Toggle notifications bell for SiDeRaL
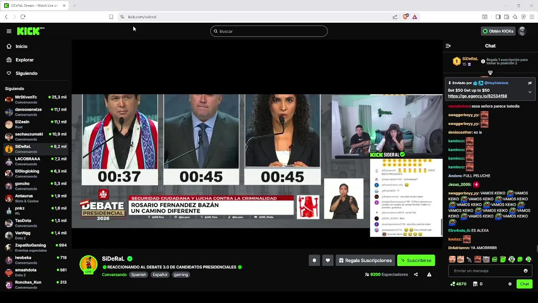Image resolution: width=538 pixels, height=303 pixels. [314, 260]
